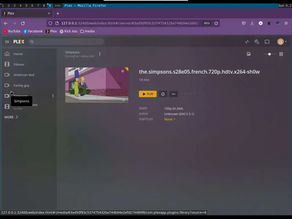This screenshot has width=292, height=219.
Task: Click the Family guy camera icon
Action: click(7, 85)
